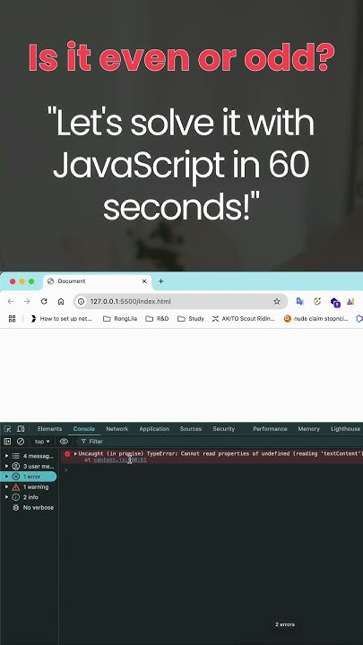Image resolution: width=363 pixels, height=645 pixels.
Task: Toggle the DevTools device toolbar icon
Action: pyautogui.click(x=21, y=428)
